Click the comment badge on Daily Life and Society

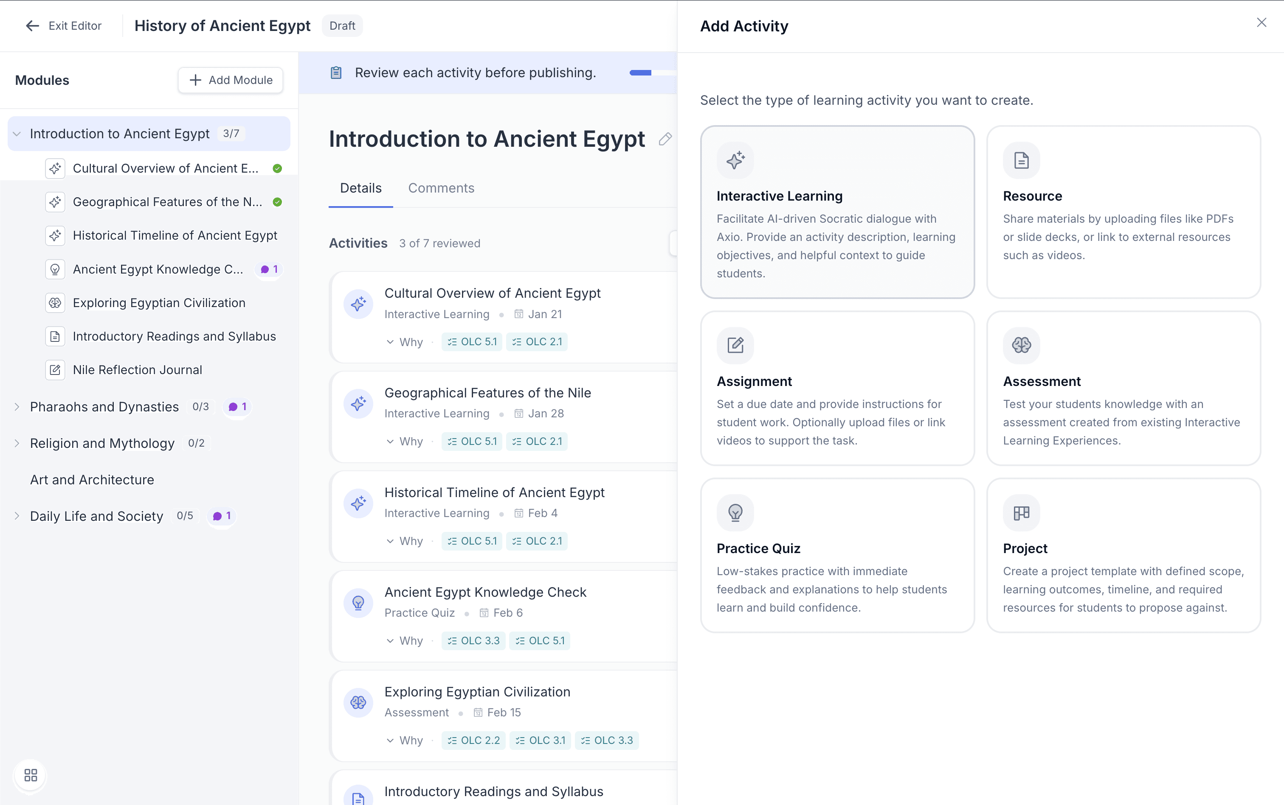[222, 516]
